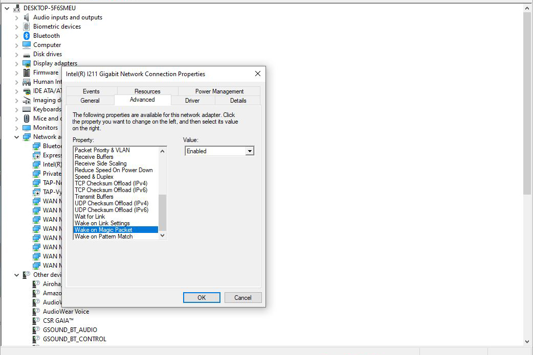Select the Bluetooth category icon
The width and height of the screenshot is (533, 355).
coord(27,35)
